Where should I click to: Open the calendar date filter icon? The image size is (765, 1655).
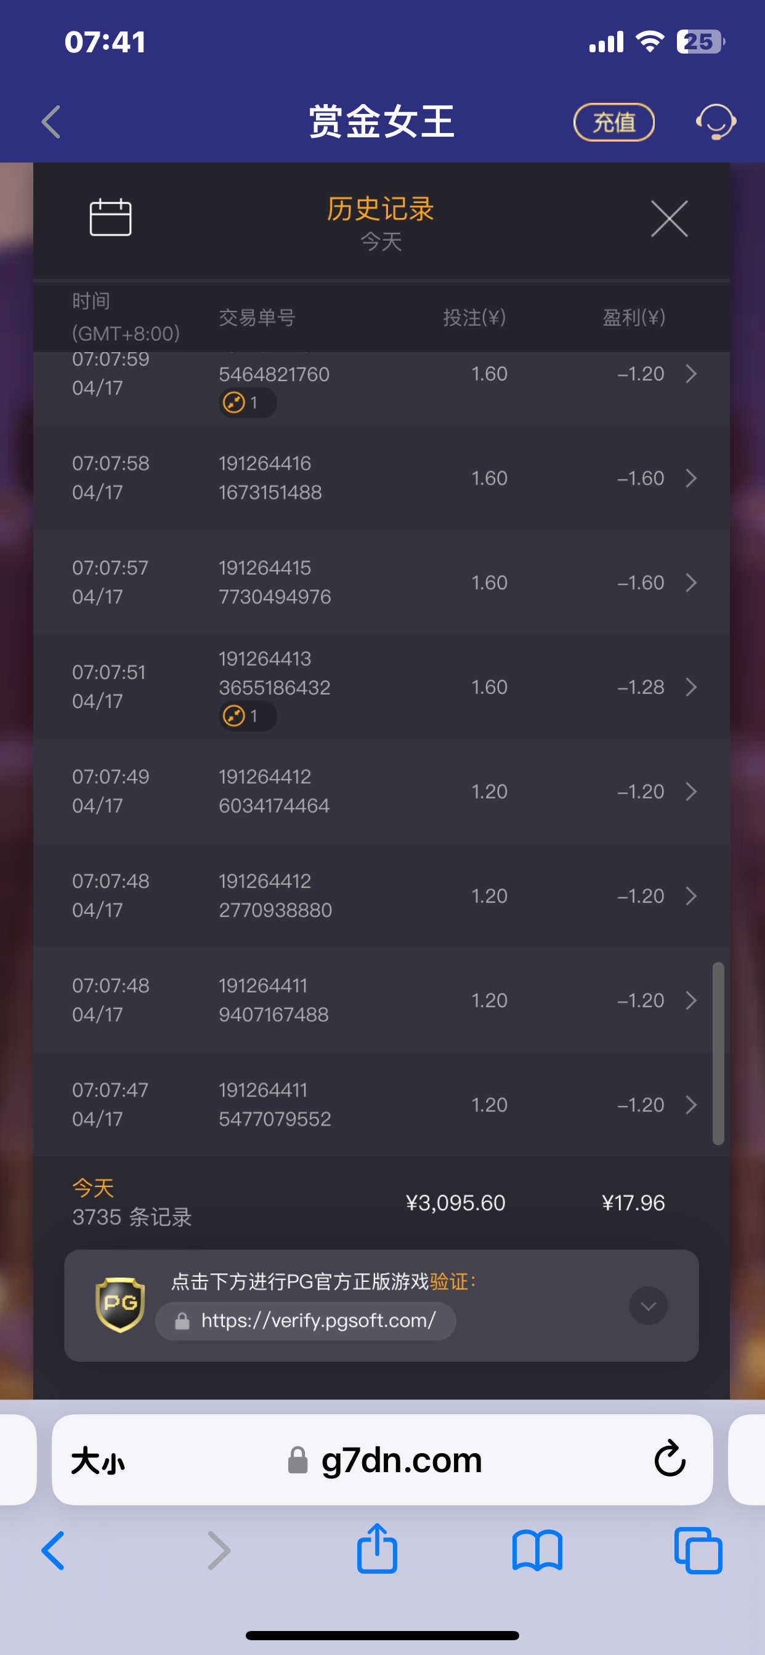tap(111, 217)
